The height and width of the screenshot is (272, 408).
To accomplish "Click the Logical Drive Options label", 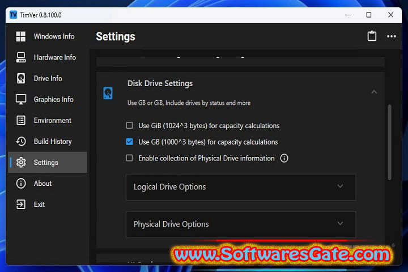I will pos(169,187).
